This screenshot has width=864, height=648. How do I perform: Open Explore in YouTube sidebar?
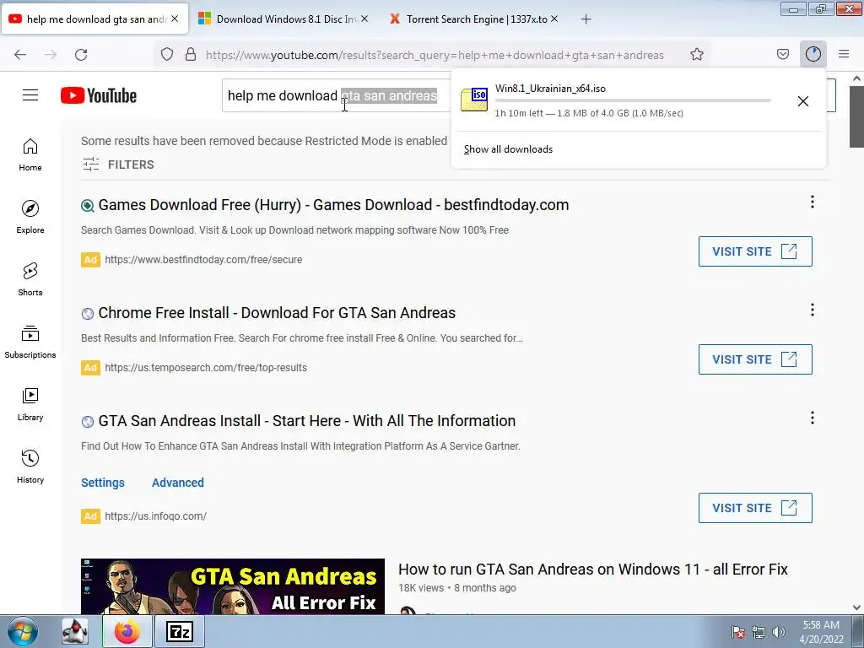tap(30, 217)
